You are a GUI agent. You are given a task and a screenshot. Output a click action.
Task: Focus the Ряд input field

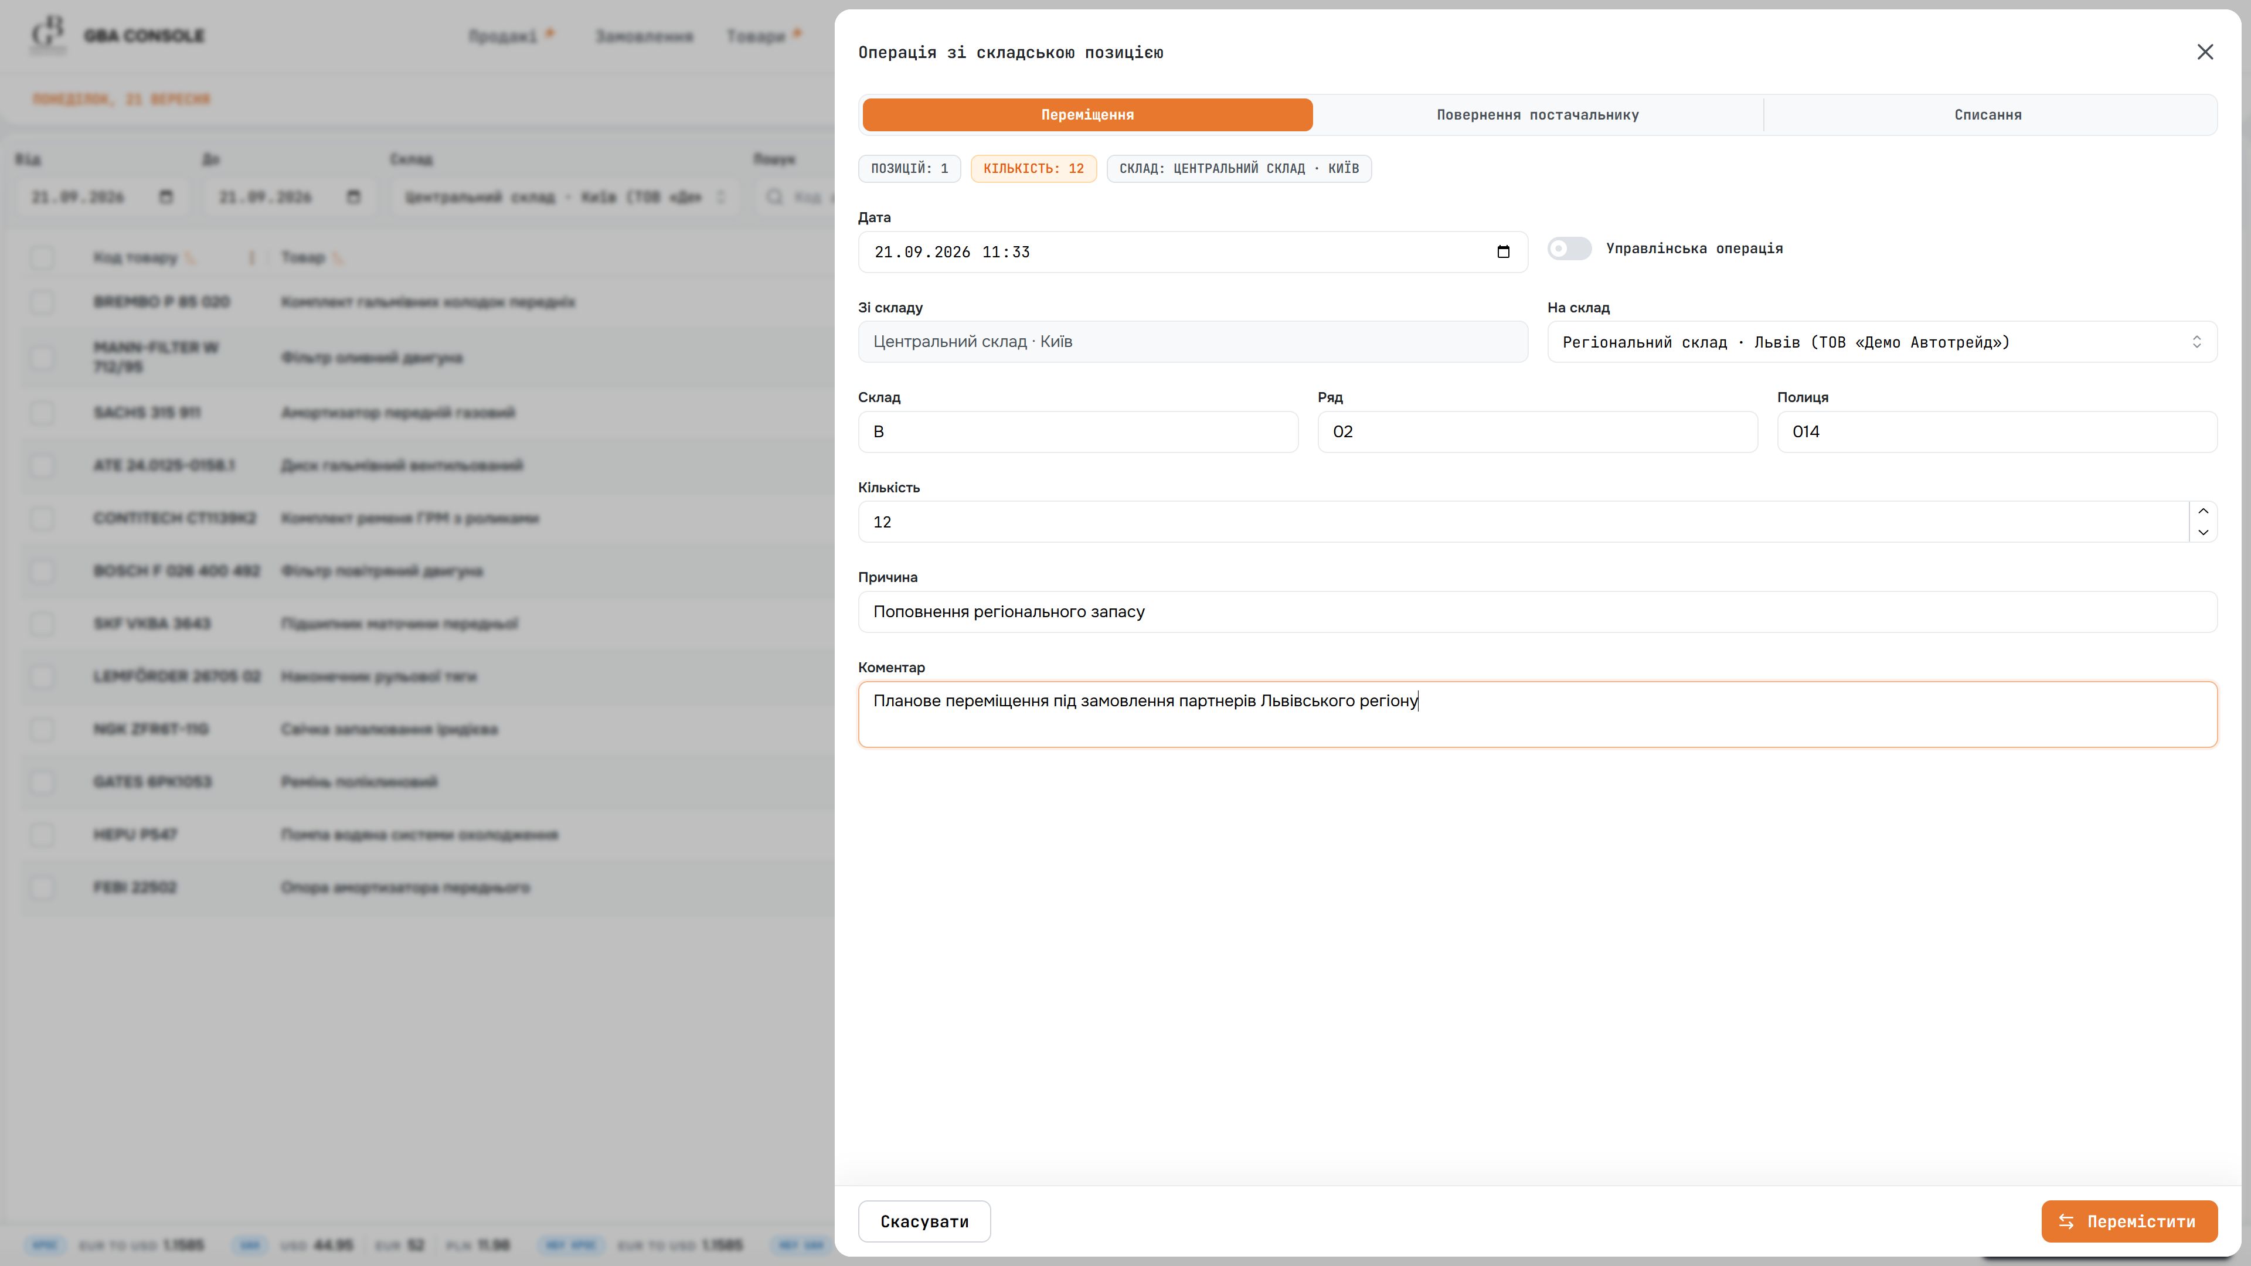(x=1537, y=431)
